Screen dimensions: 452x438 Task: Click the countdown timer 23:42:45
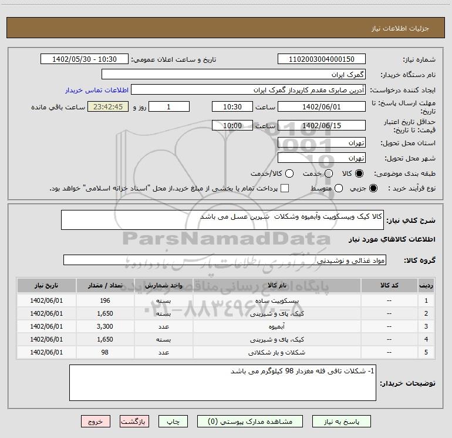[108, 106]
